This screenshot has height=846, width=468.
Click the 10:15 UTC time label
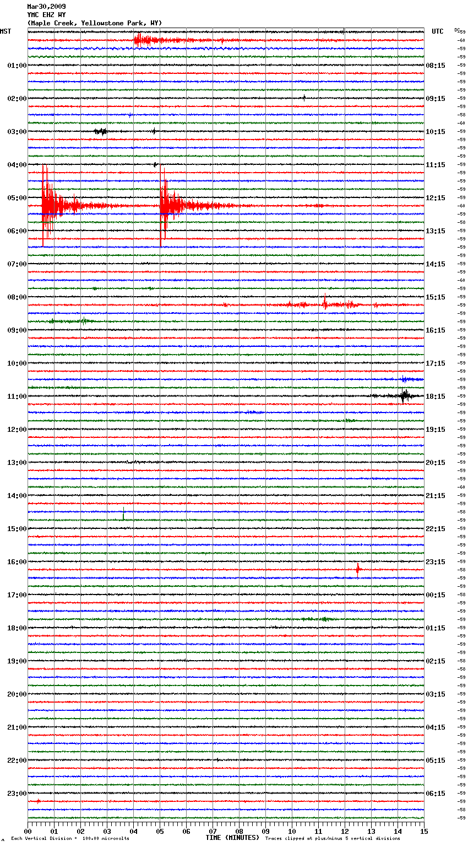click(x=436, y=132)
